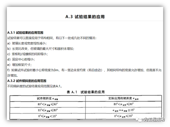Viewport: 170px width, 127px height.
Task: Click item b) 长宽比改变
Action: click(x=41, y=49)
